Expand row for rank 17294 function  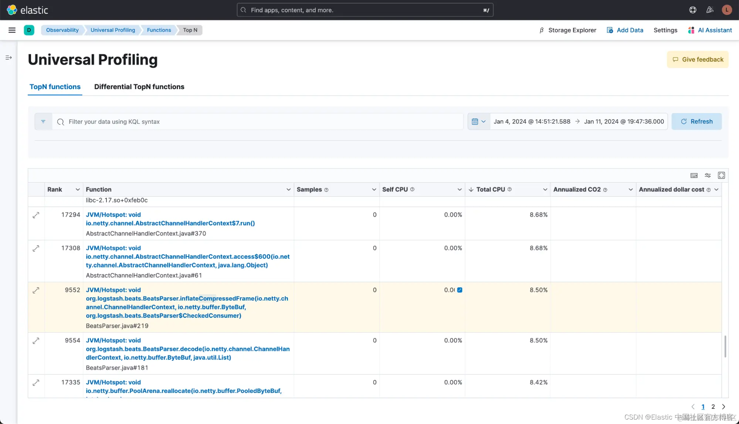pyautogui.click(x=36, y=215)
